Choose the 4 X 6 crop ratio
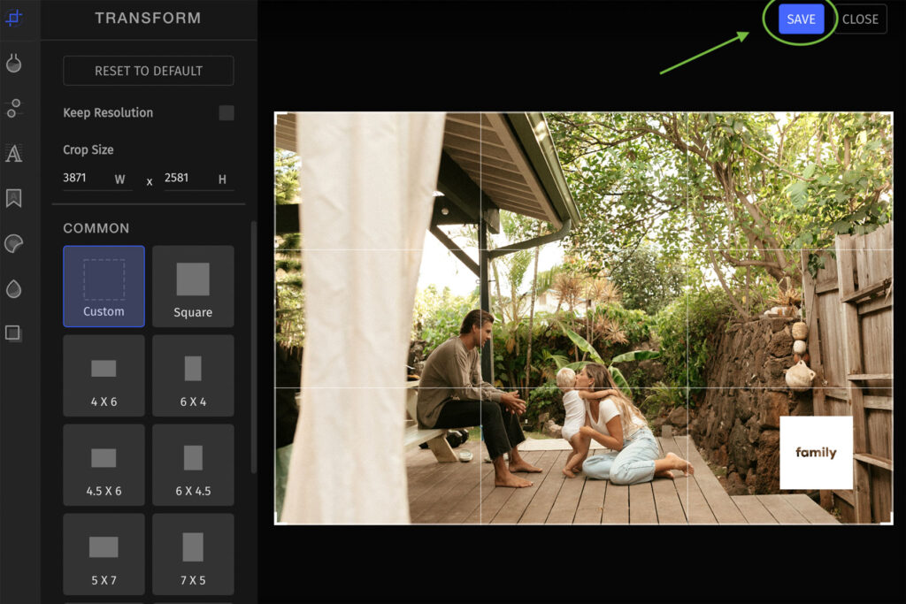 pos(104,375)
